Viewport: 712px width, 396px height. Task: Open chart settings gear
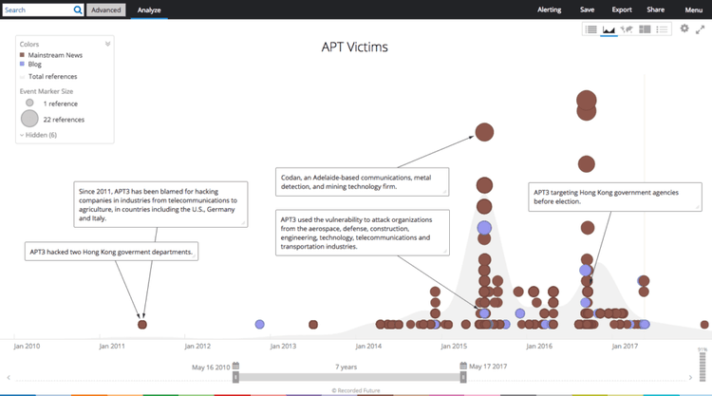[x=684, y=29]
